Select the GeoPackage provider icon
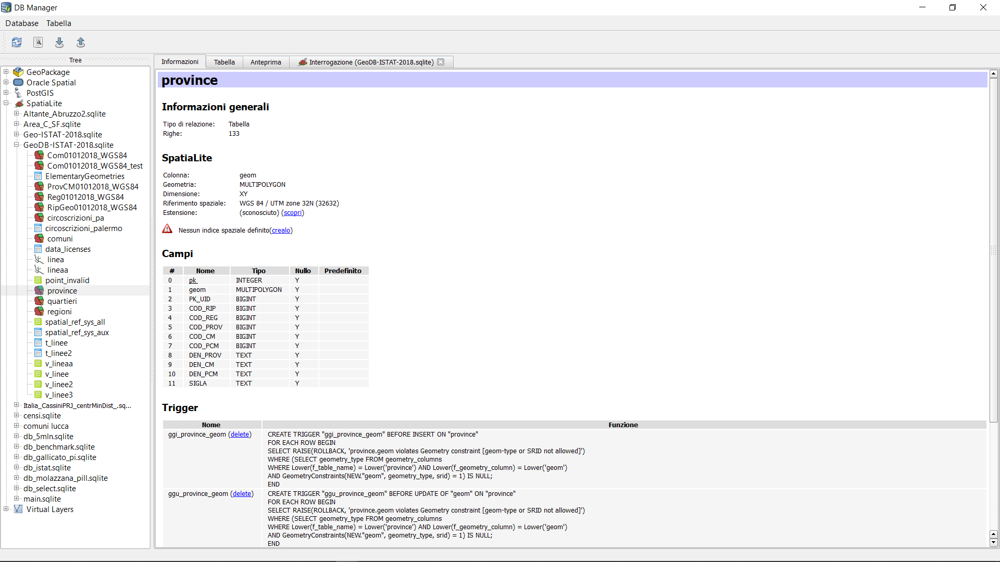Image resolution: width=1000 pixels, height=562 pixels. pos(19,72)
